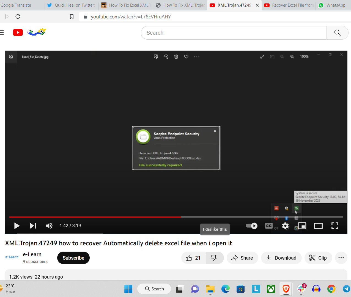Share this video
The width and height of the screenshot is (351, 297).
coord(242,258)
